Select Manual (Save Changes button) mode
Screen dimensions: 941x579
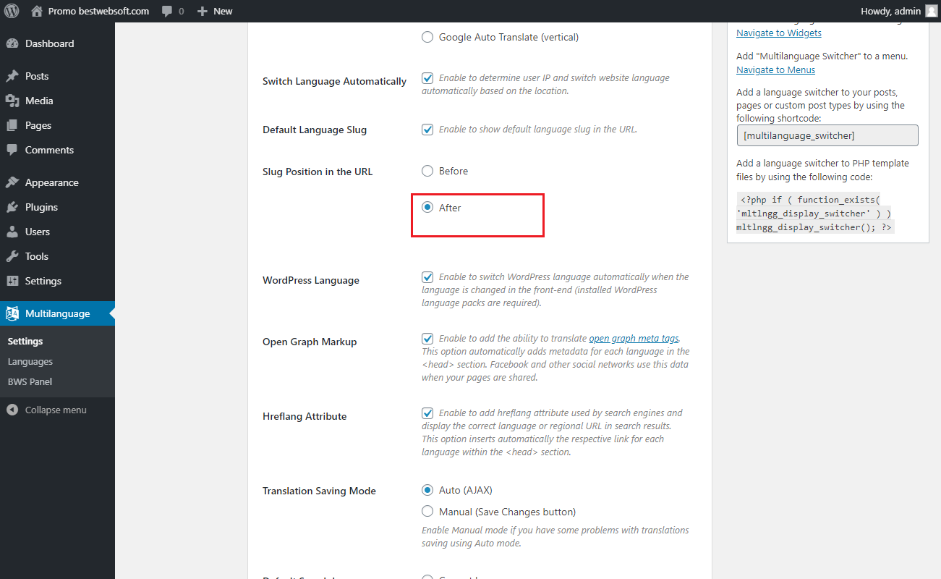[x=427, y=512]
